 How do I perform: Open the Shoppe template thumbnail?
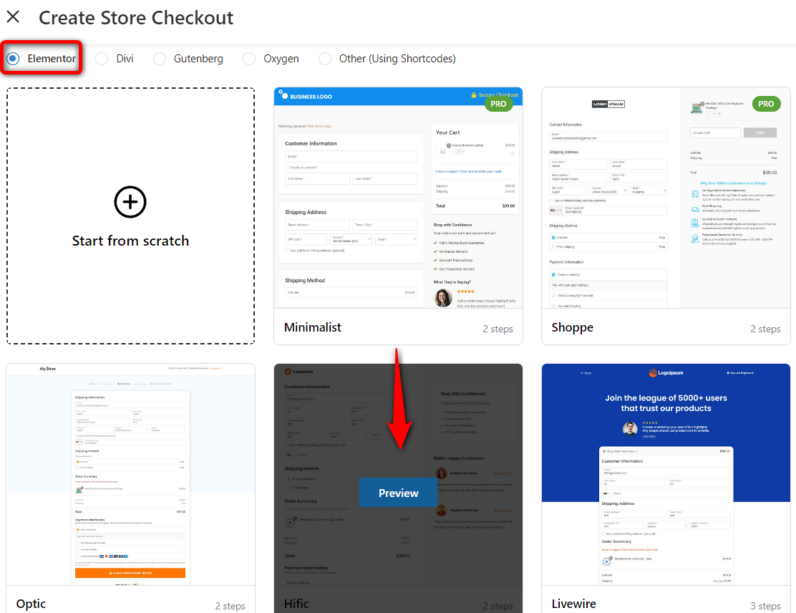pyautogui.click(x=666, y=198)
